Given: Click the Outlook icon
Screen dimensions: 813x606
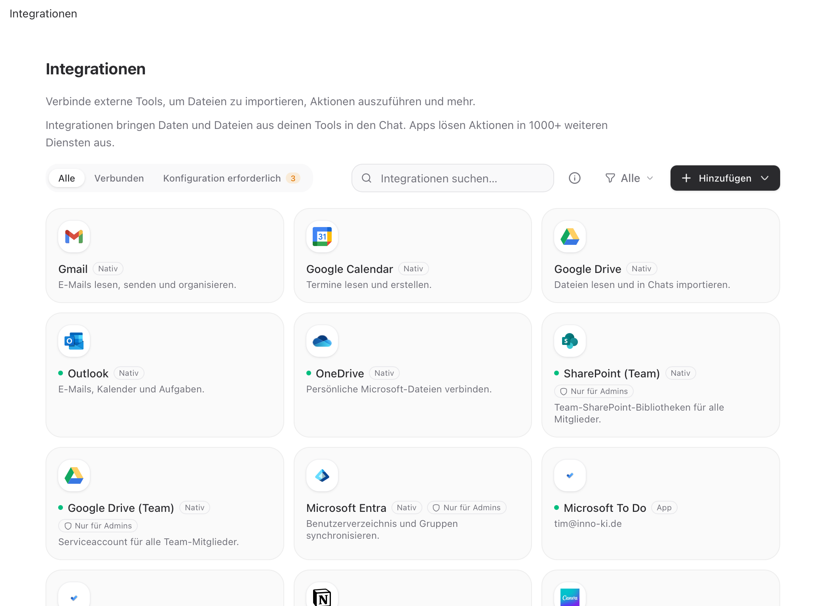Looking at the screenshot, I should 74,341.
